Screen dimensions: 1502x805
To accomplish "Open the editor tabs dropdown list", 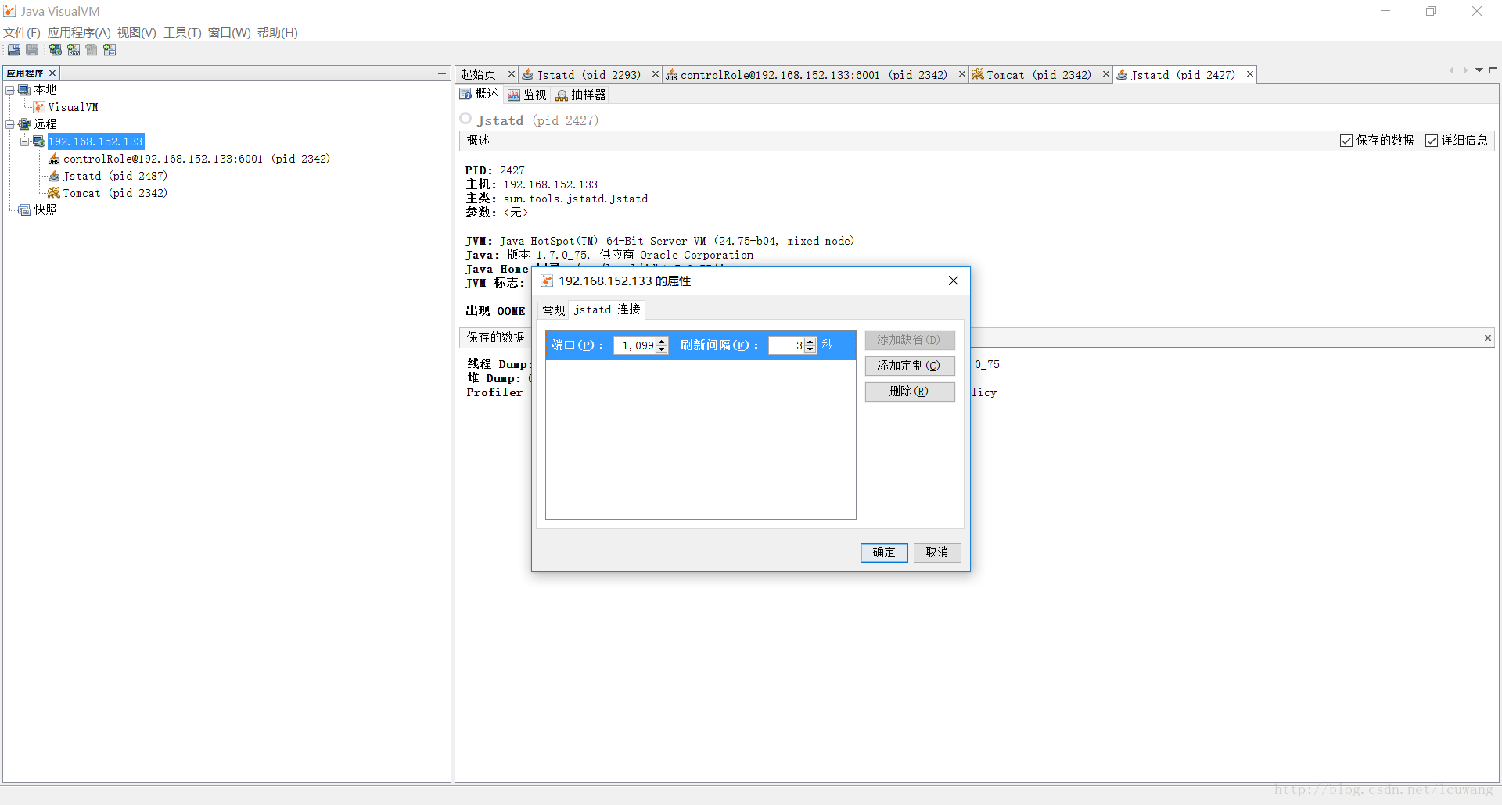I will pyautogui.click(x=1479, y=70).
